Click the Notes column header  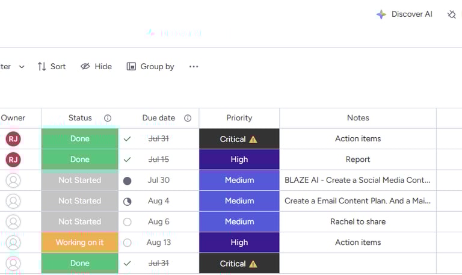click(358, 118)
